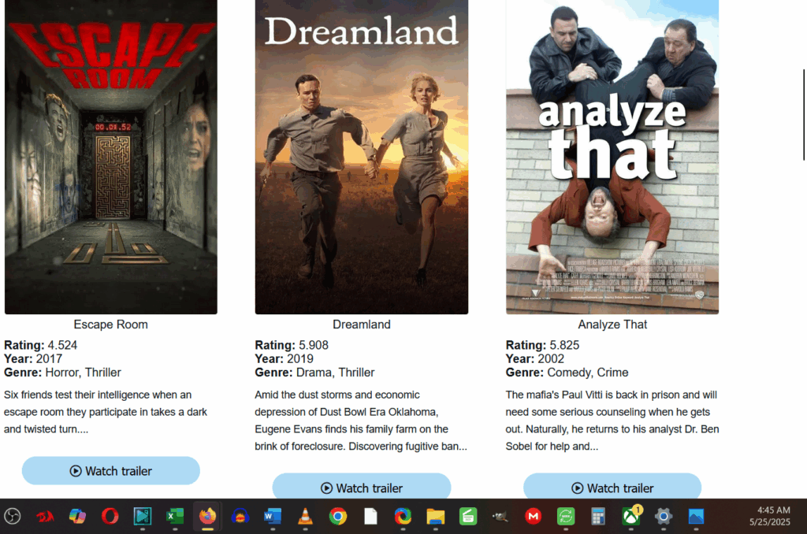The height and width of the screenshot is (534, 807).
Task: Click the "Year: 2002" text
Action: tap(535, 358)
